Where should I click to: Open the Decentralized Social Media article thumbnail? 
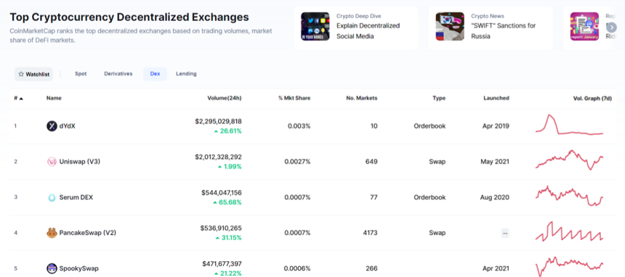[x=315, y=26]
